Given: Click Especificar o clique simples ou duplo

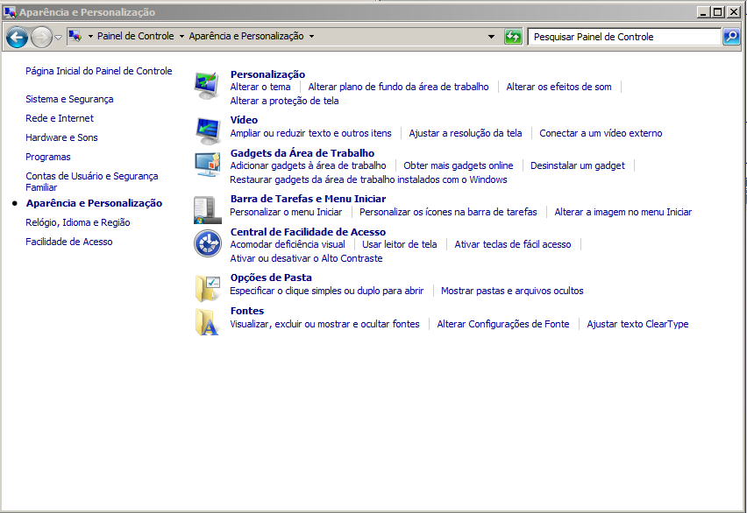Looking at the screenshot, I should pyautogui.click(x=327, y=291).
